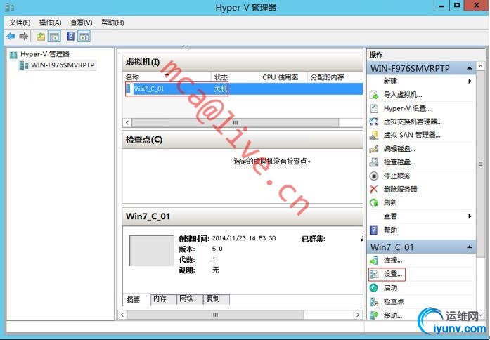Click the Win7_C_01 VM thumbnail preview
The height and width of the screenshot is (340, 490).
tap(152, 250)
